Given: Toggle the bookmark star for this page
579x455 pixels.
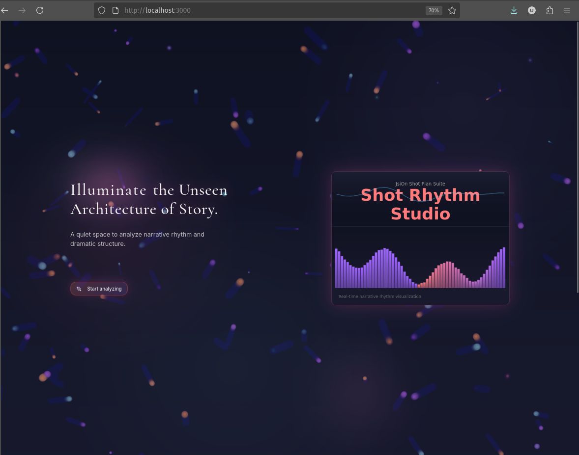Looking at the screenshot, I should click(451, 10).
